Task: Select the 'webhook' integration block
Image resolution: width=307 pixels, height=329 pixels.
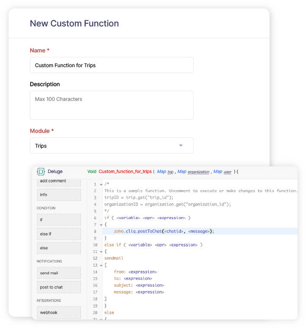Action: (59, 313)
